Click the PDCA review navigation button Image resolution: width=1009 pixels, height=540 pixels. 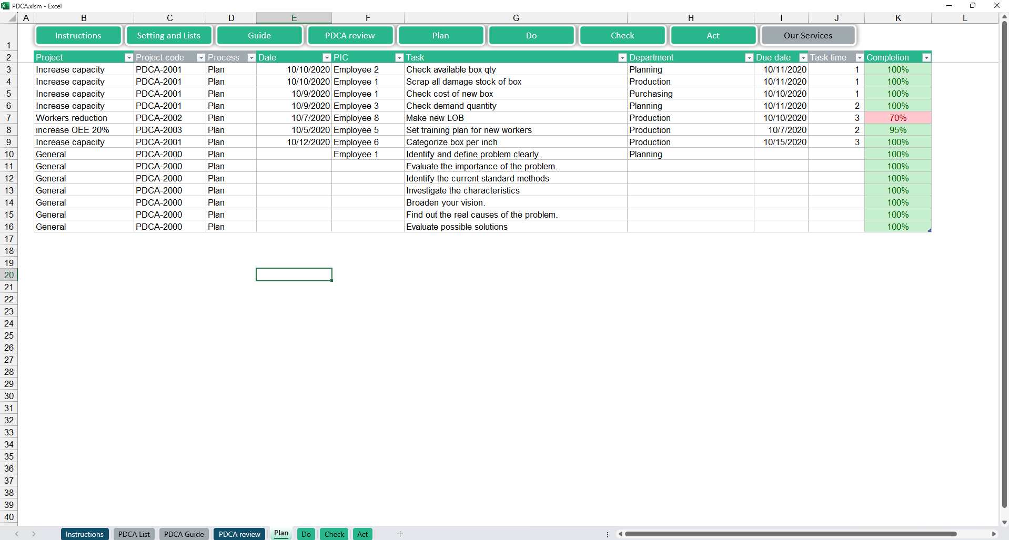tap(350, 35)
